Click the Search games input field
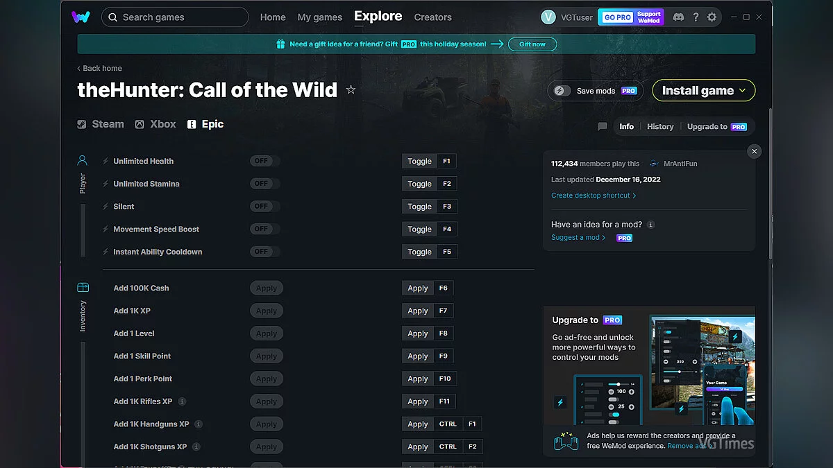833x468 pixels. (x=175, y=17)
